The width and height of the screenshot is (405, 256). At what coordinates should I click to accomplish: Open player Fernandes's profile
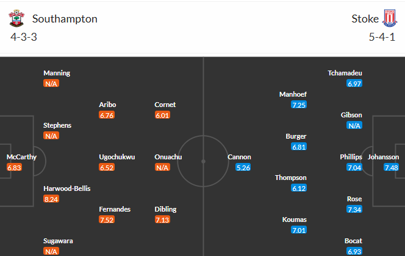pyautogui.click(x=115, y=209)
